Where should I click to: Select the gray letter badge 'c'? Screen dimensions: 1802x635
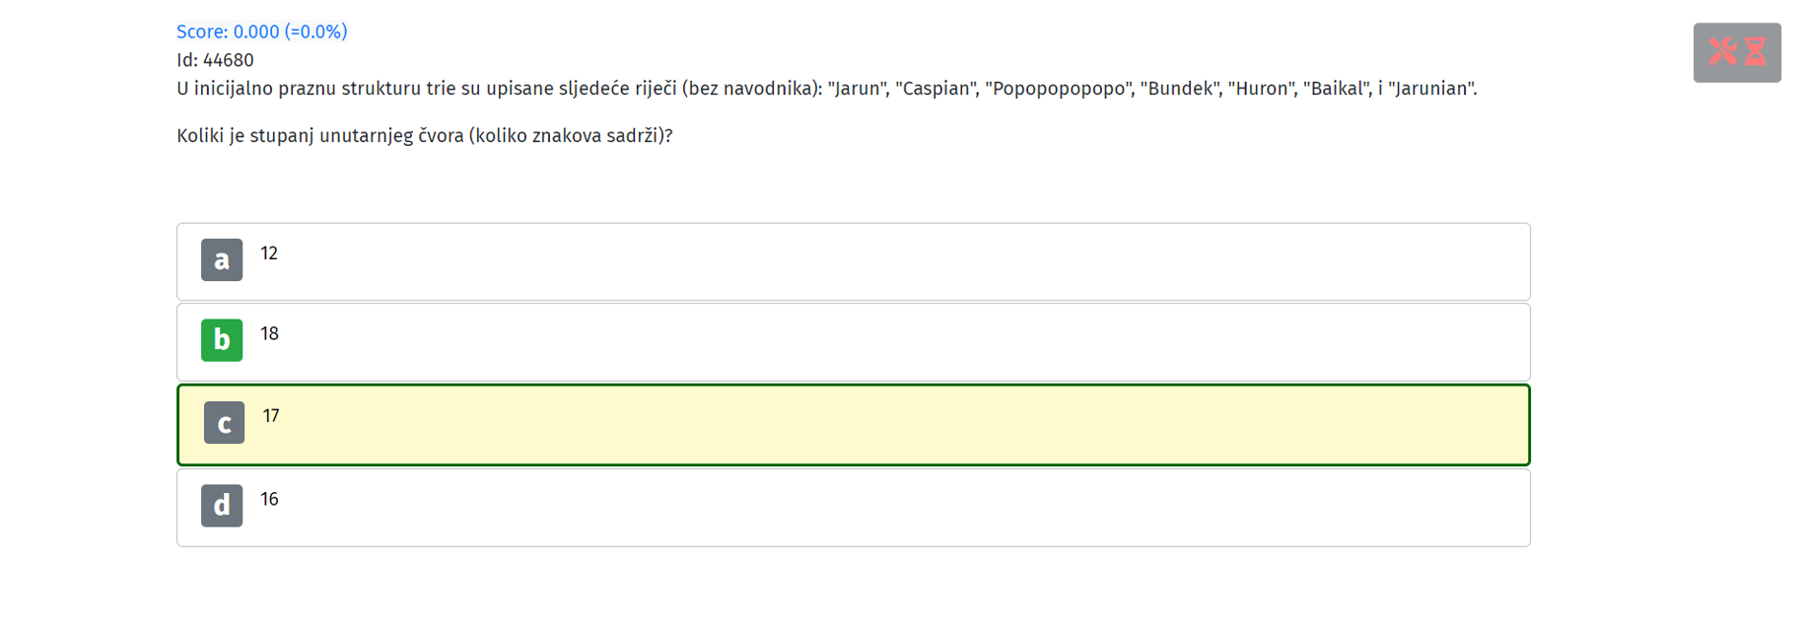point(224,423)
